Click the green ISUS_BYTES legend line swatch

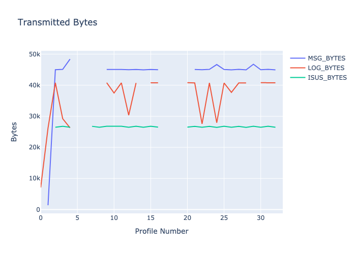point(298,78)
